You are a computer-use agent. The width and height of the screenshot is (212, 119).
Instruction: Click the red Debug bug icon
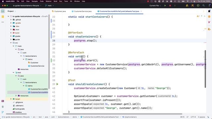pos(170,6)
